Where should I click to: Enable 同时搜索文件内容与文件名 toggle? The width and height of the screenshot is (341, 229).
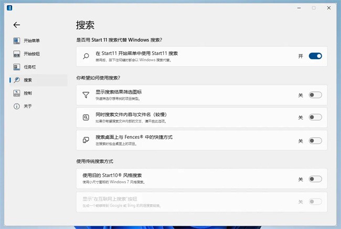click(x=315, y=117)
